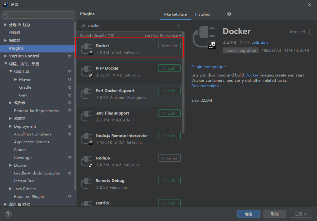
Task: Click the Remote Debug plugin icon
Action: [x=86, y=184]
